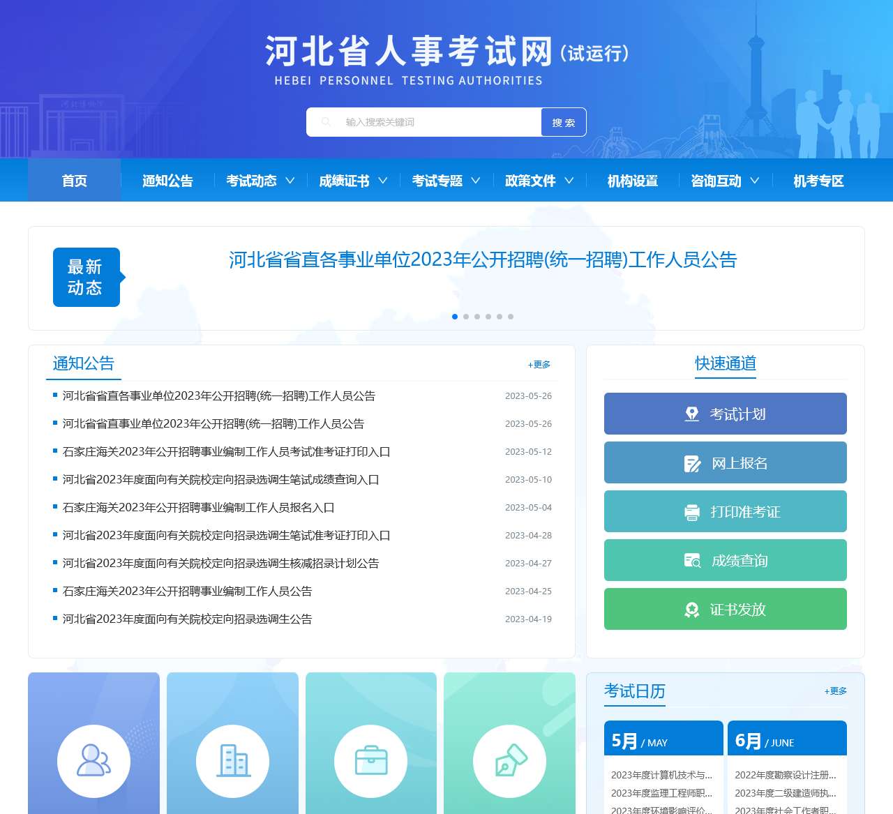Click 更多 beside 考试日历
The width and height of the screenshot is (893, 814).
[834, 691]
